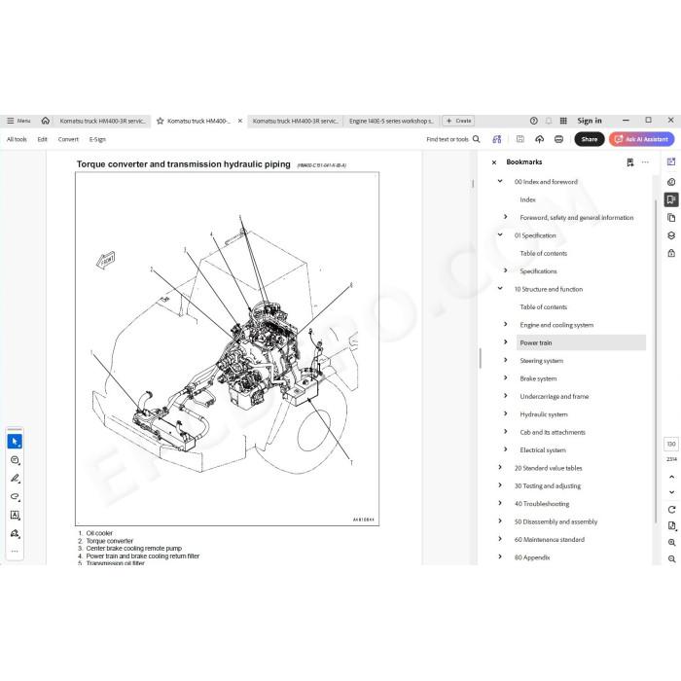This screenshot has height=681, width=681.
Task: Click the Ask AI Assistant button
Action: pyautogui.click(x=641, y=139)
